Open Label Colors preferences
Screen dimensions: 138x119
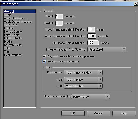(x=12, y=35)
